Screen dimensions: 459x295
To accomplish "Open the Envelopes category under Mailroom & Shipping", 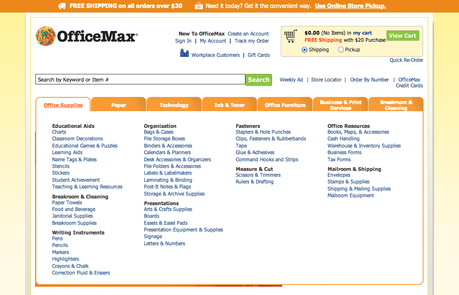I will 339,175.
